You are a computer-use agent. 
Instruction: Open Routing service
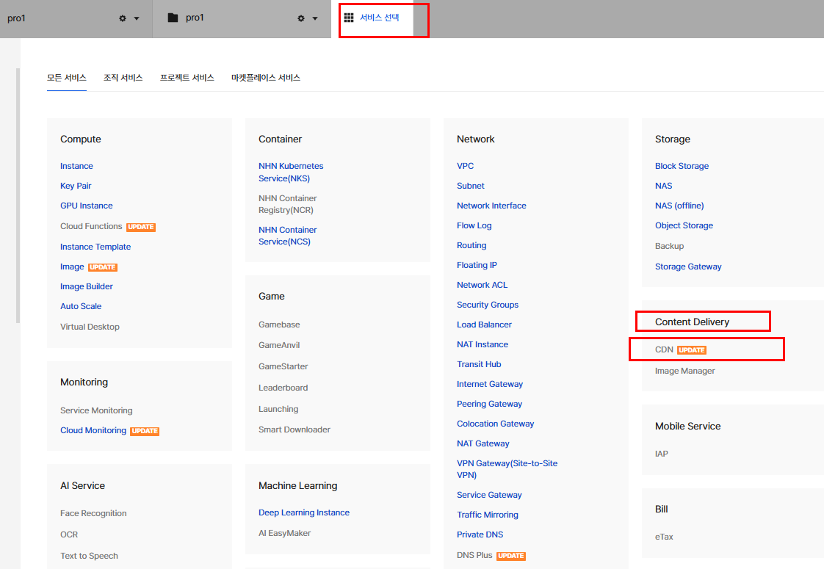click(471, 245)
